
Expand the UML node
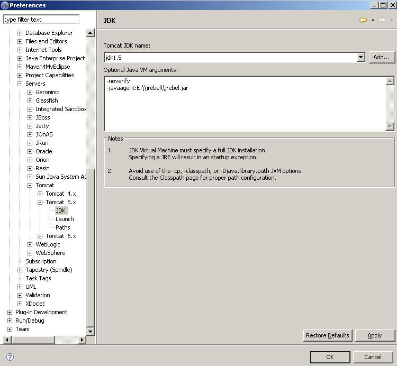tap(20, 287)
